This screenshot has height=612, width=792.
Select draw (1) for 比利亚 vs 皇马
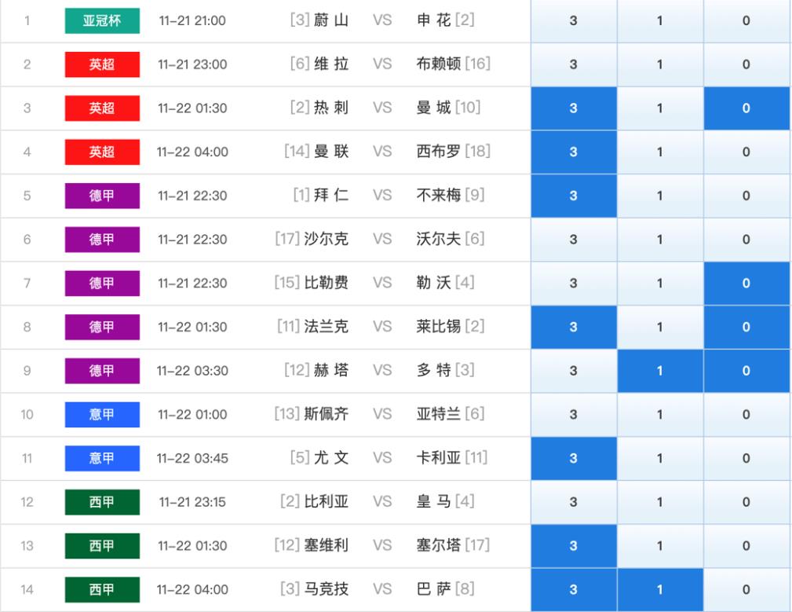(x=660, y=502)
